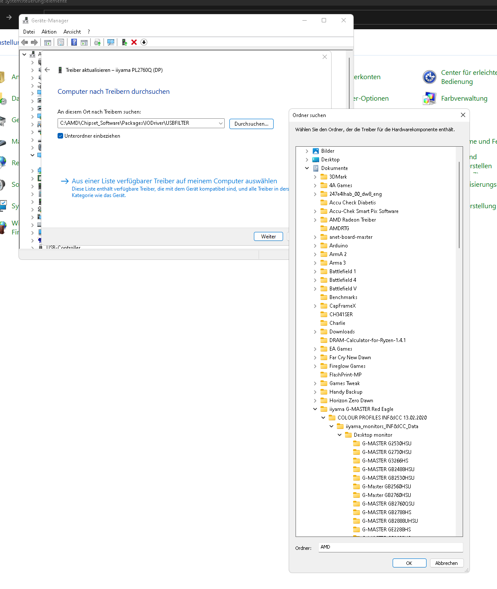
Task: Click the Farbverwaltung control panel icon
Action: tap(430, 99)
